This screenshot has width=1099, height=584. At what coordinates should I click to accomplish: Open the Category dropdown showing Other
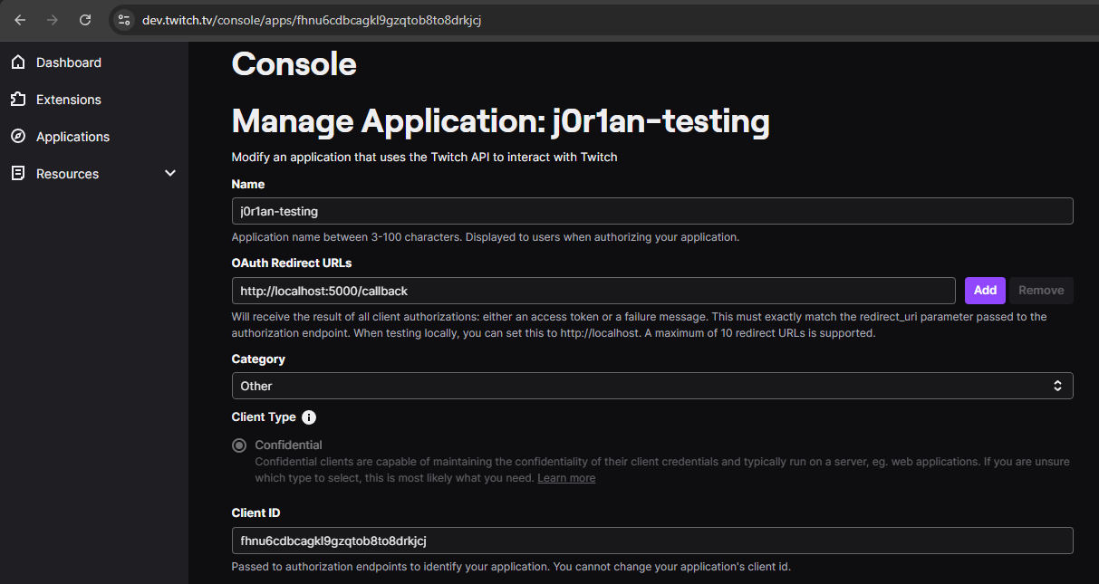pos(652,386)
